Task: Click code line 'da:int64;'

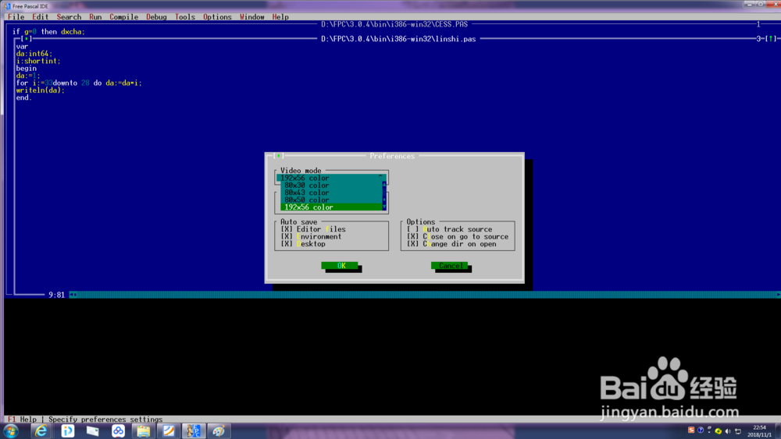Action: (34, 53)
